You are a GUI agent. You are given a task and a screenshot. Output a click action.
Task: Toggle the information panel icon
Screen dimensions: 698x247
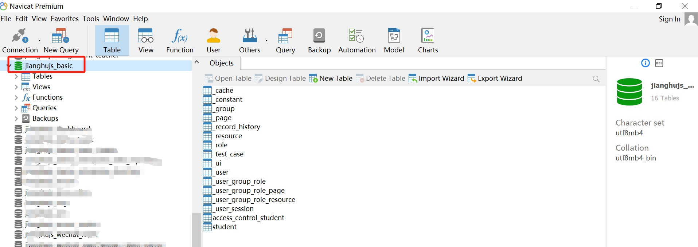click(645, 63)
